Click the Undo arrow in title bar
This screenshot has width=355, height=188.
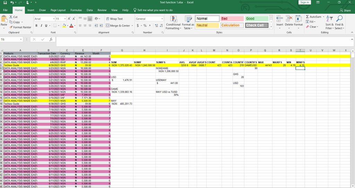pos(12,2)
